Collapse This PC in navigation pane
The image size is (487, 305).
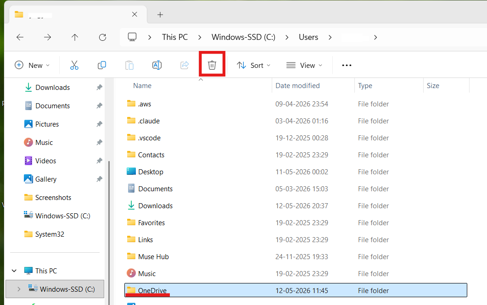(x=14, y=271)
